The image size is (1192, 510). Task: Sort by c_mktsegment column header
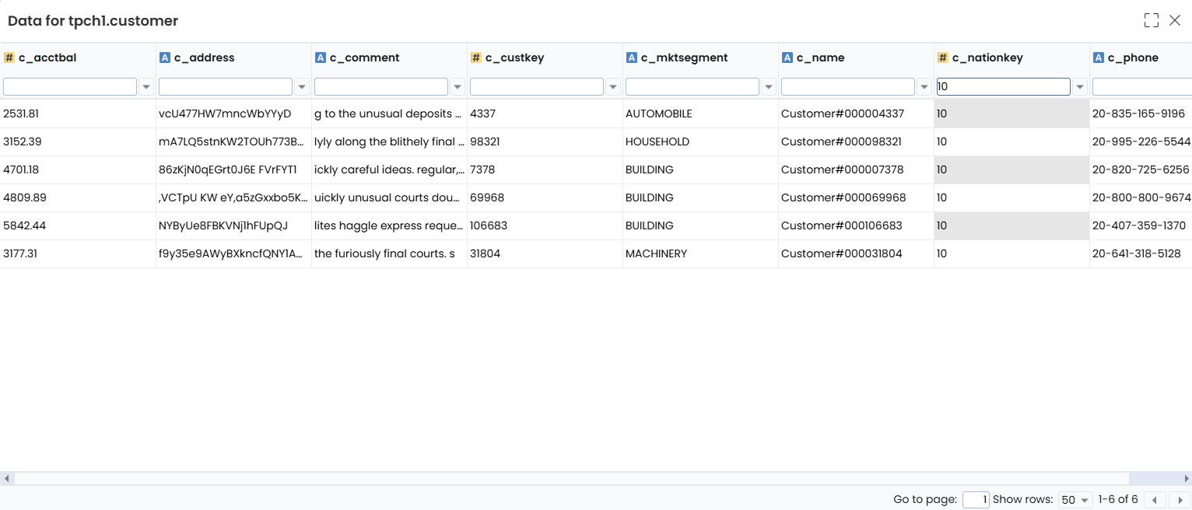click(684, 58)
